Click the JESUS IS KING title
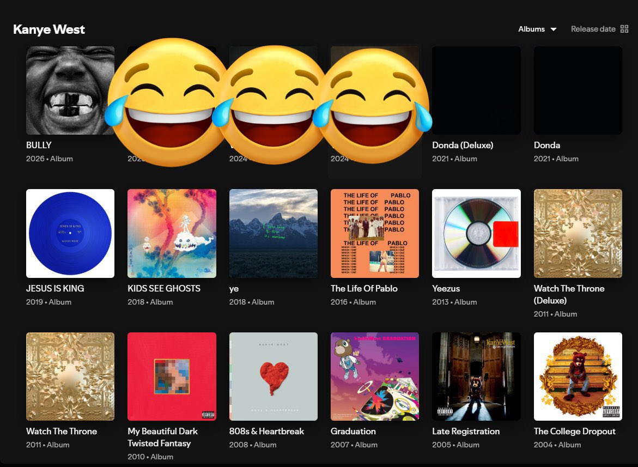 point(55,288)
